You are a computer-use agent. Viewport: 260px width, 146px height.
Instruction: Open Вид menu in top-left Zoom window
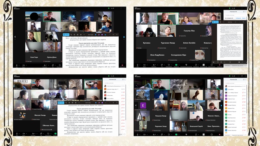click(x=112, y=8)
